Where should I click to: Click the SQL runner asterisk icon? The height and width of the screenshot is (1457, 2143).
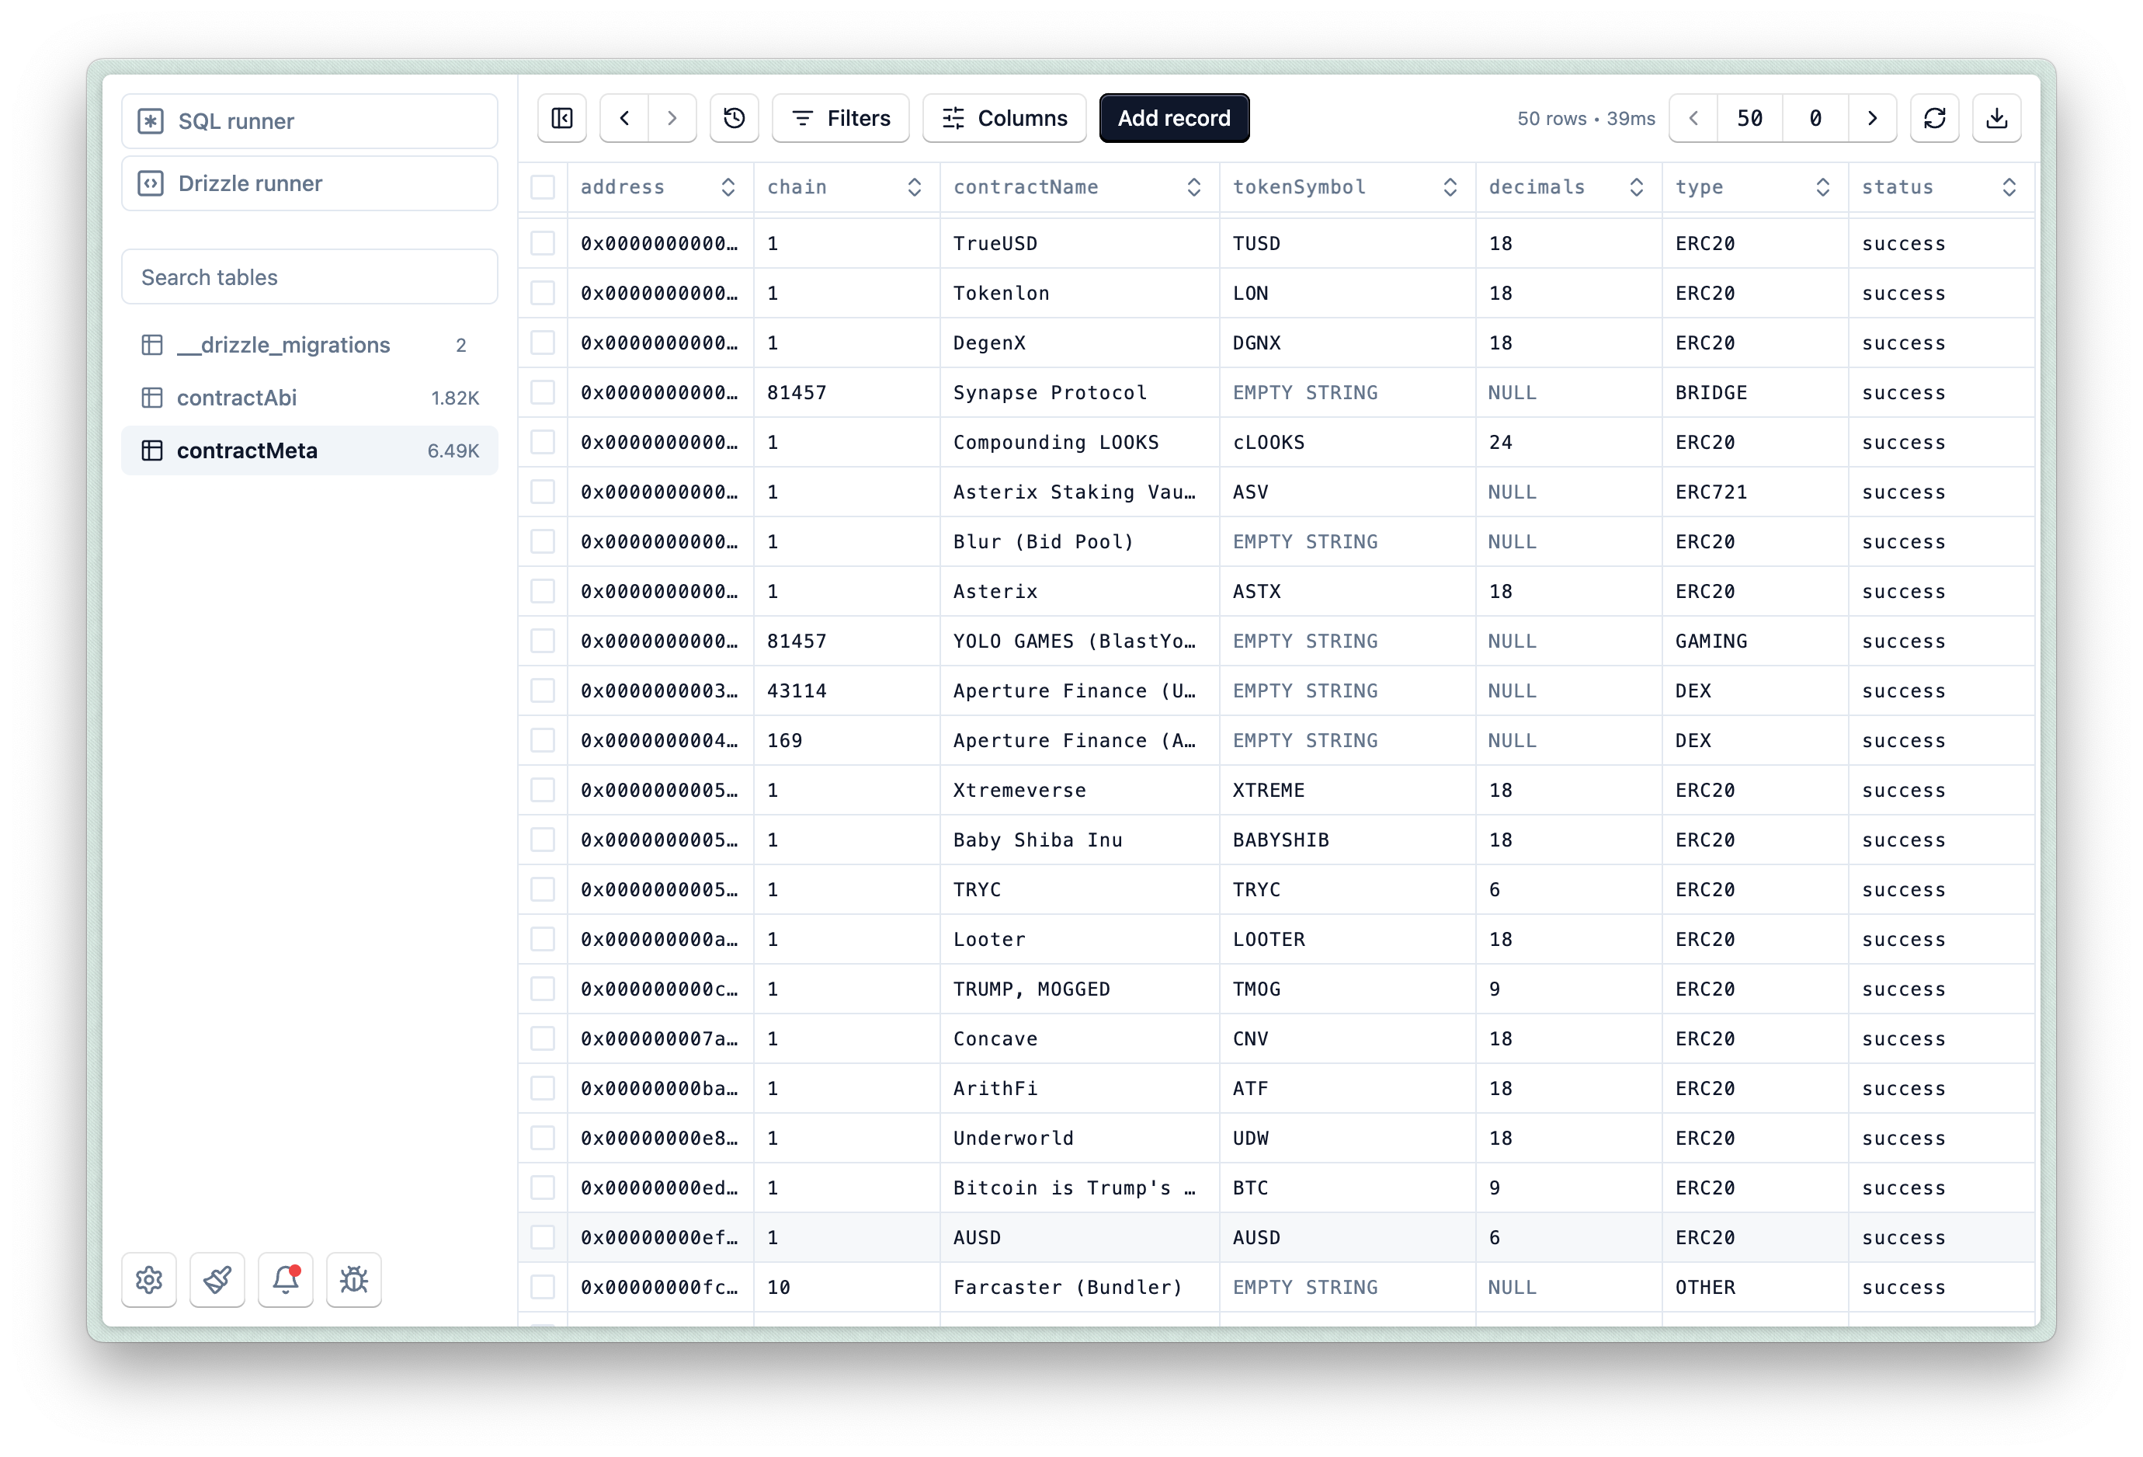151,121
